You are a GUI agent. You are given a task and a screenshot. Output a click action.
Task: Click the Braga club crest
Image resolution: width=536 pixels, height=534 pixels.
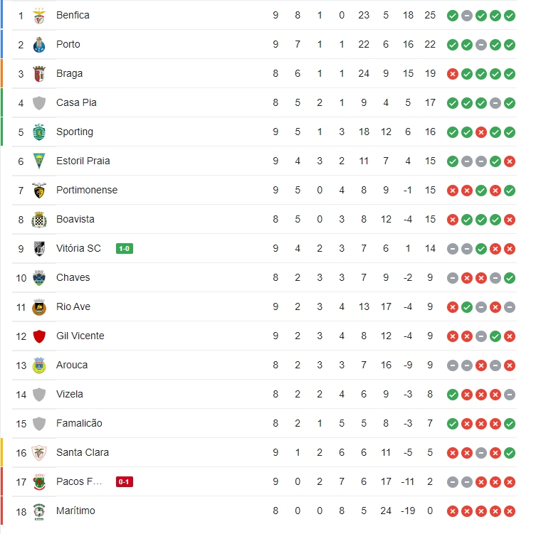(39, 73)
